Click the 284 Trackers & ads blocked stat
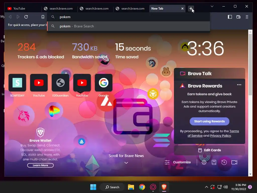 click(x=41, y=51)
